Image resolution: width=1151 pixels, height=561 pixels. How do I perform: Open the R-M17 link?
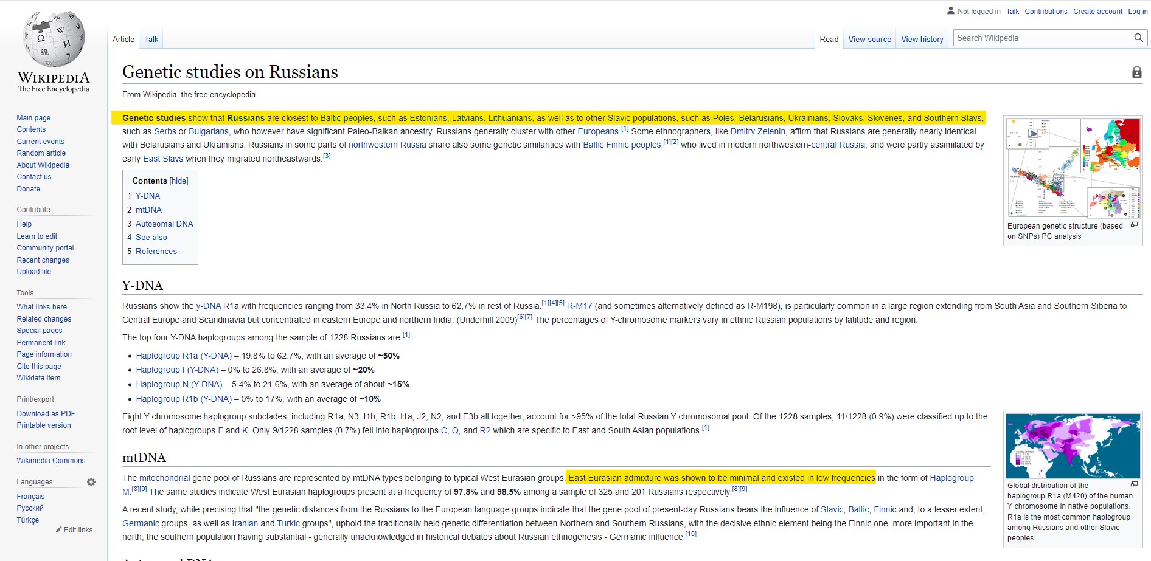(x=579, y=306)
